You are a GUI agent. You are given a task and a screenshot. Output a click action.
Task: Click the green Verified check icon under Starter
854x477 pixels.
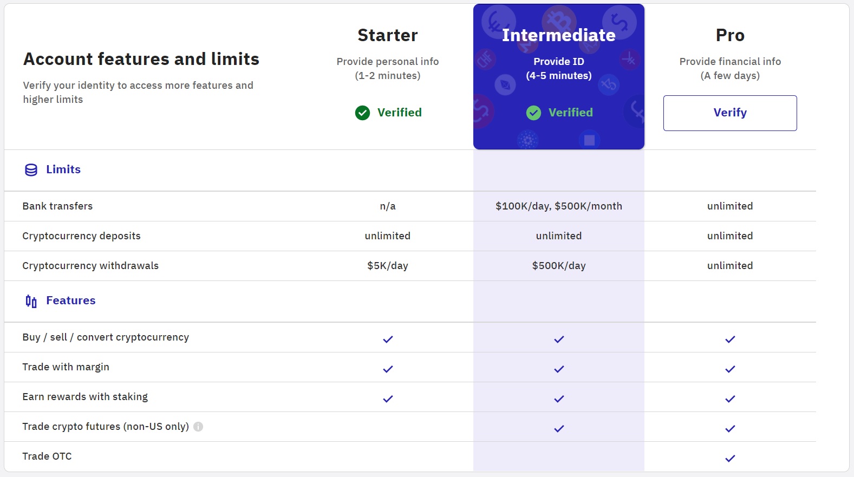(x=362, y=113)
